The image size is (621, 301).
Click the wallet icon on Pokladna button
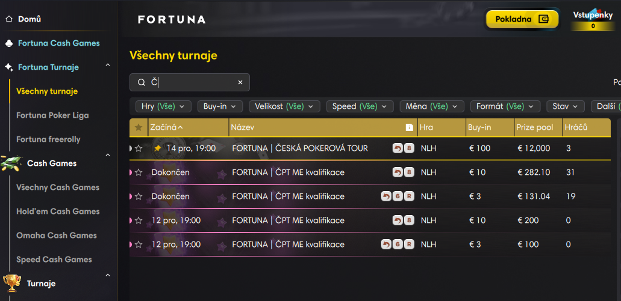click(543, 19)
